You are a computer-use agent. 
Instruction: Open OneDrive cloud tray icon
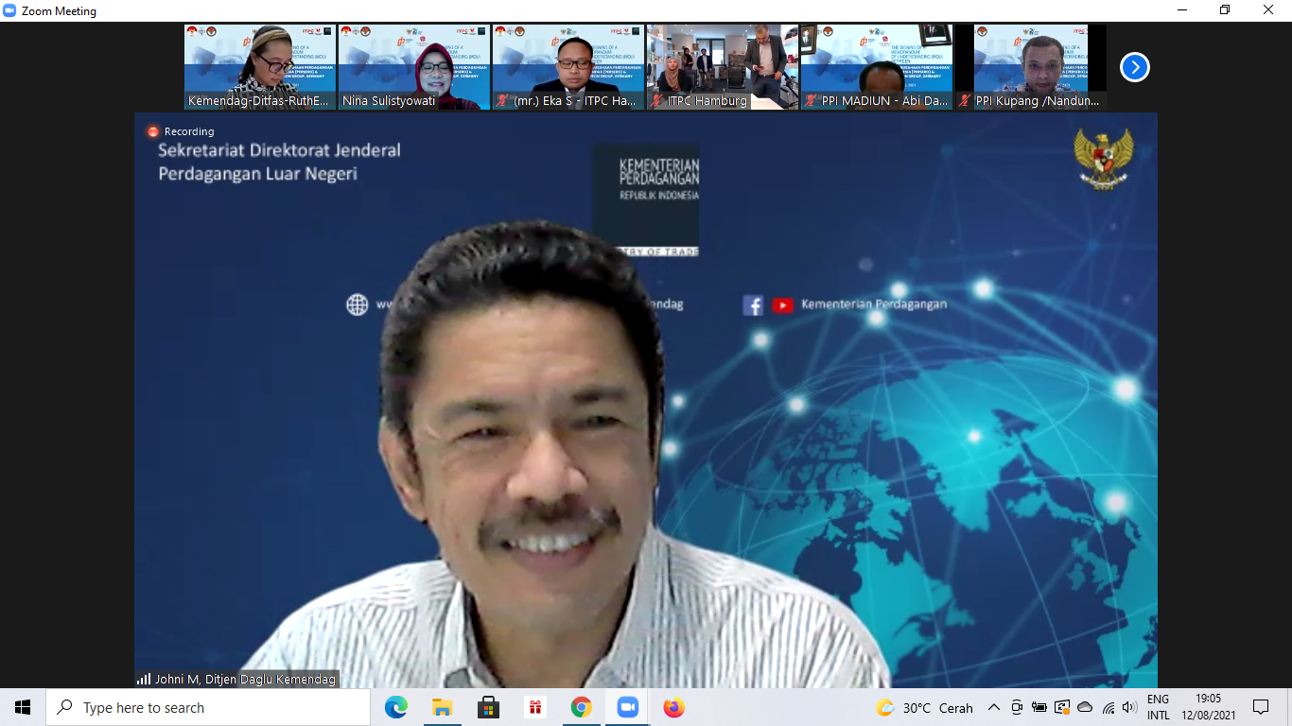1085,707
